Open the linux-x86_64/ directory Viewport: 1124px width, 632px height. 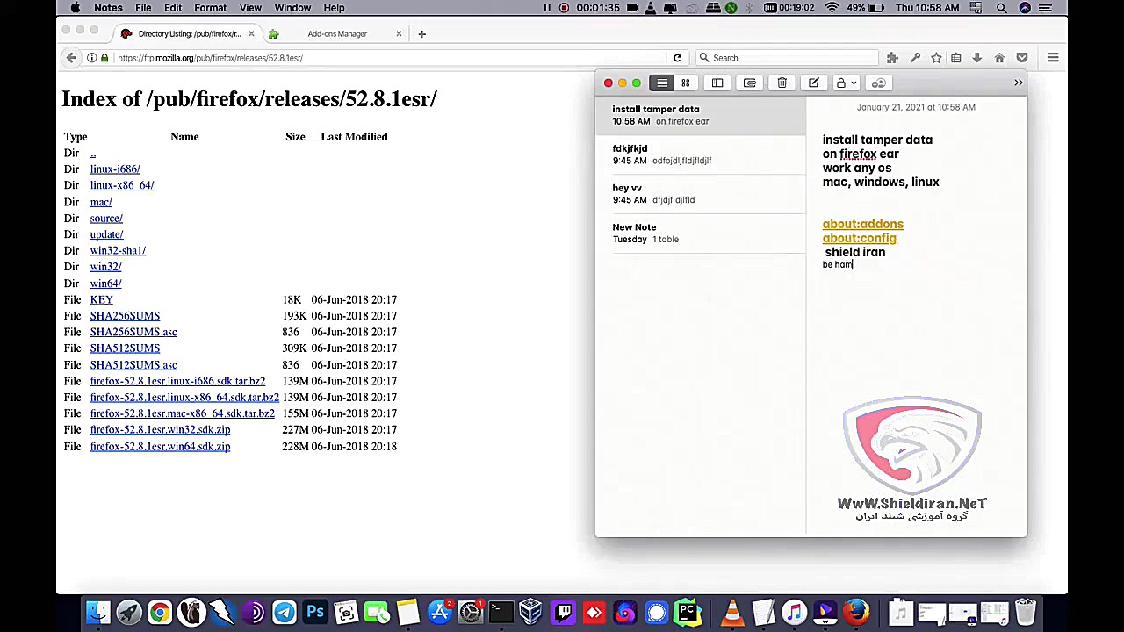point(122,185)
